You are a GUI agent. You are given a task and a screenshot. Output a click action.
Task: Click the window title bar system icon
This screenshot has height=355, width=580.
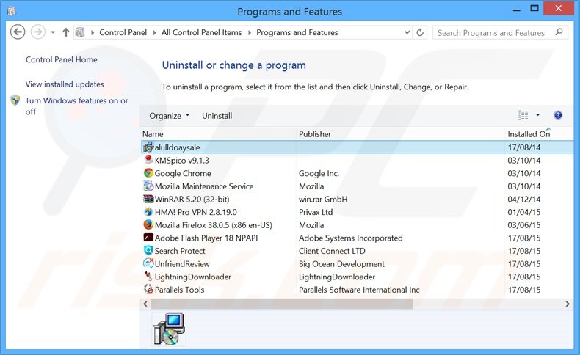12,11
